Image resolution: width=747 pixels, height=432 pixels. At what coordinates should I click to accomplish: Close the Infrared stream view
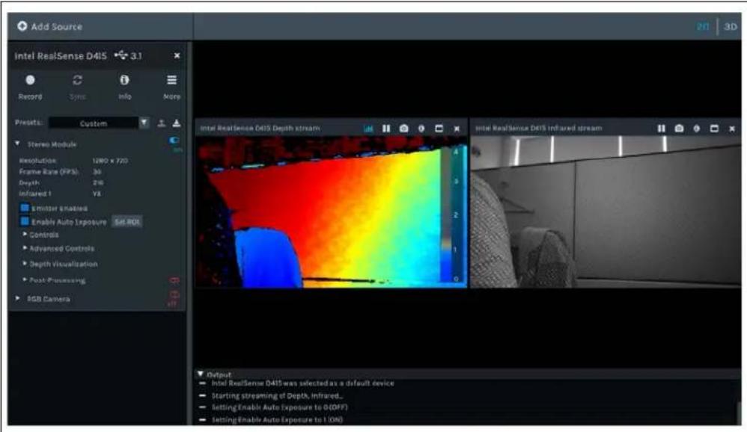tap(732, 129)
